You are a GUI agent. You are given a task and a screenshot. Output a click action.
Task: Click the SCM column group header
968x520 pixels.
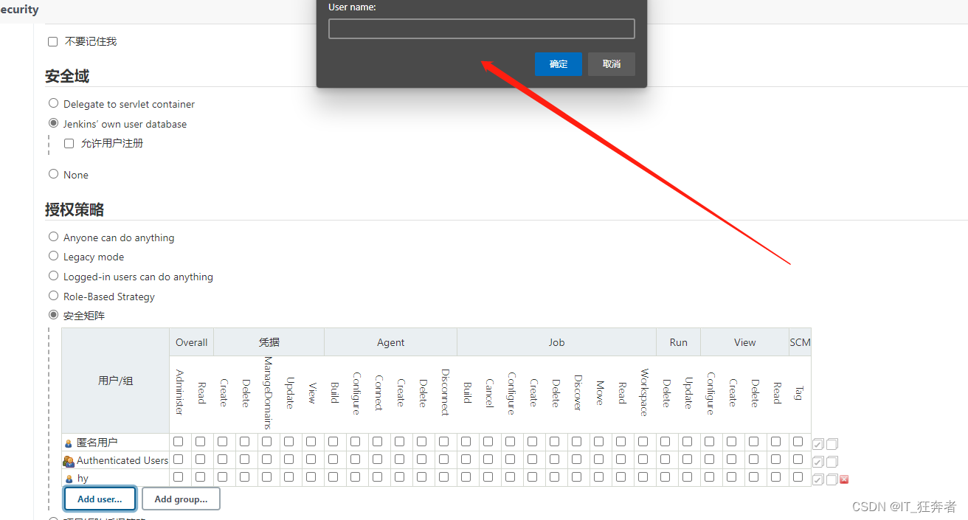800,342
